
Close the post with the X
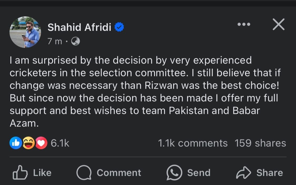(x=278, y=25)
